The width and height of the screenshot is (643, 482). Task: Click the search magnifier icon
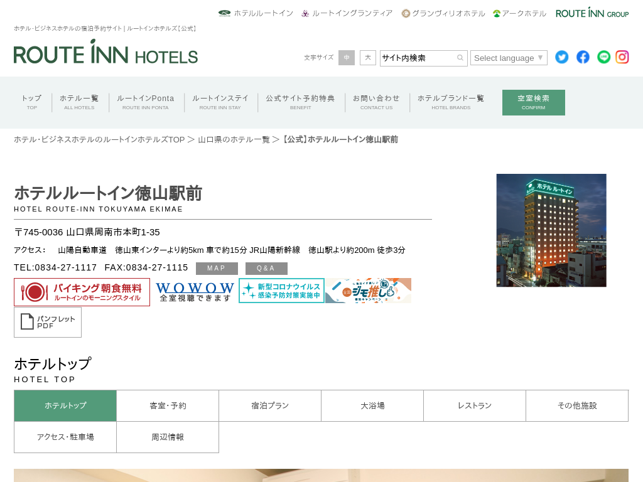(x=460, y=58)
